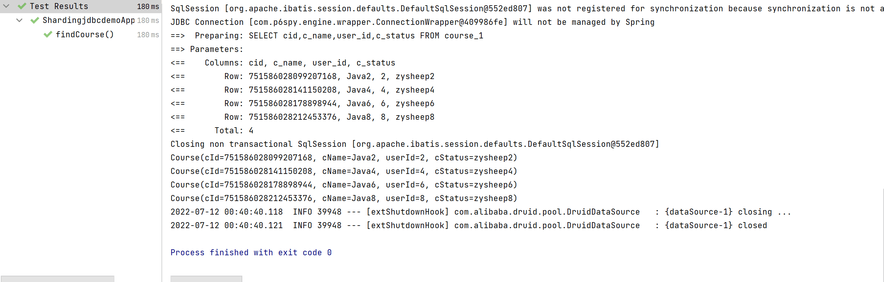The height and width of the screenshot is (282, 884).
Task: Click the 180 ms duration next to findCourse()
Action: (x=148, y=35)
